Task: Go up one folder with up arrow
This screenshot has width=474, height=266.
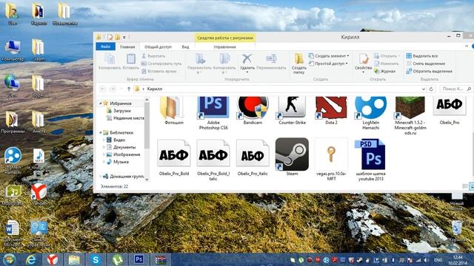Action: pos(129,89)
